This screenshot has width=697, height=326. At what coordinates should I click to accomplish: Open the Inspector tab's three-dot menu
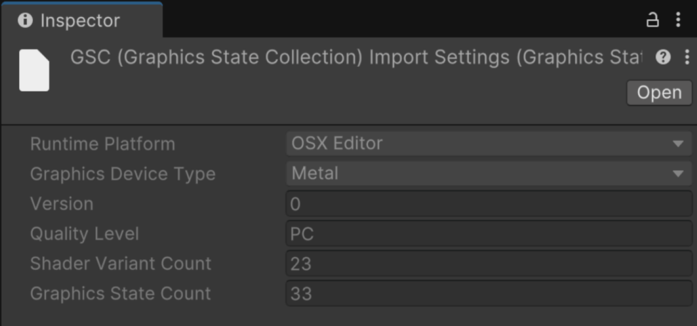click(678, 20)
